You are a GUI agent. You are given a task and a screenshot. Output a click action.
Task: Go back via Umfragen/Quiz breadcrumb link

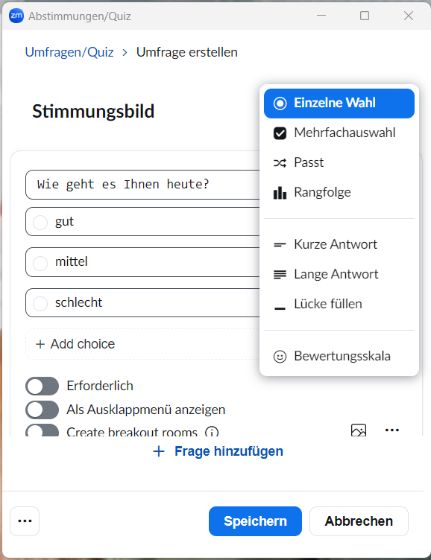point(69,52)
